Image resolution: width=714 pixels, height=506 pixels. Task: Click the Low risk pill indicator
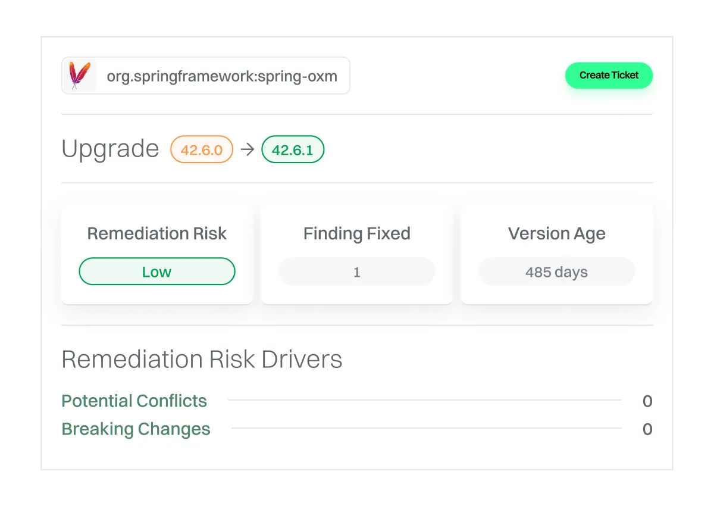[156, 271]
